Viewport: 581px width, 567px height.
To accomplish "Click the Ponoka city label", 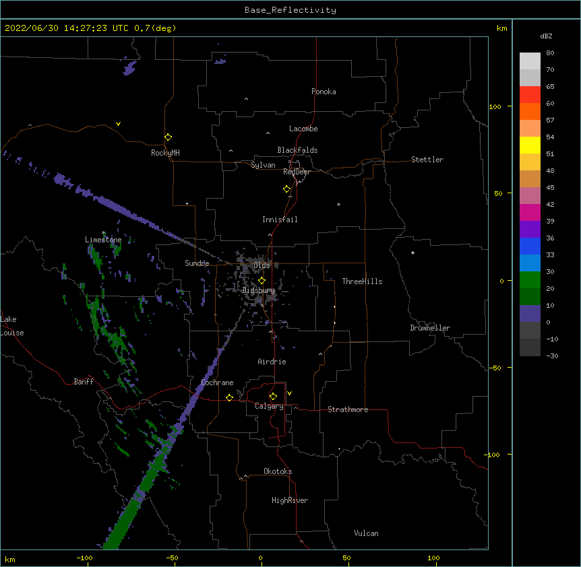I will point(324,92).
